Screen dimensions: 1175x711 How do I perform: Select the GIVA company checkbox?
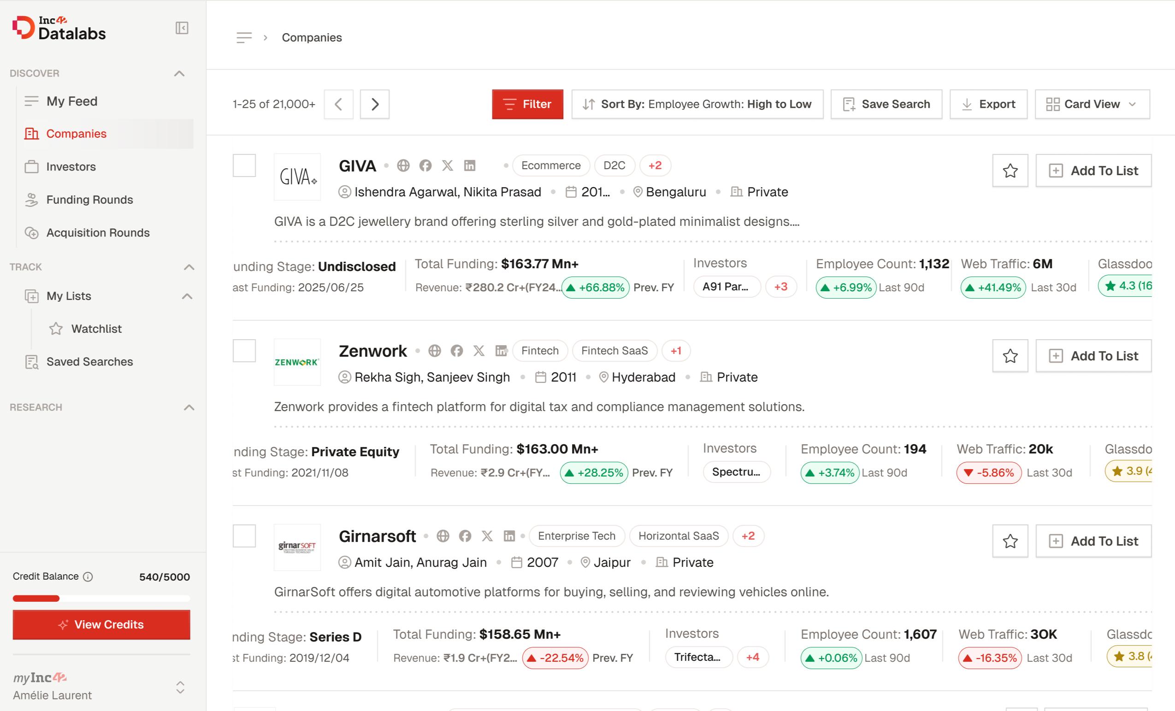coord(244,165)
